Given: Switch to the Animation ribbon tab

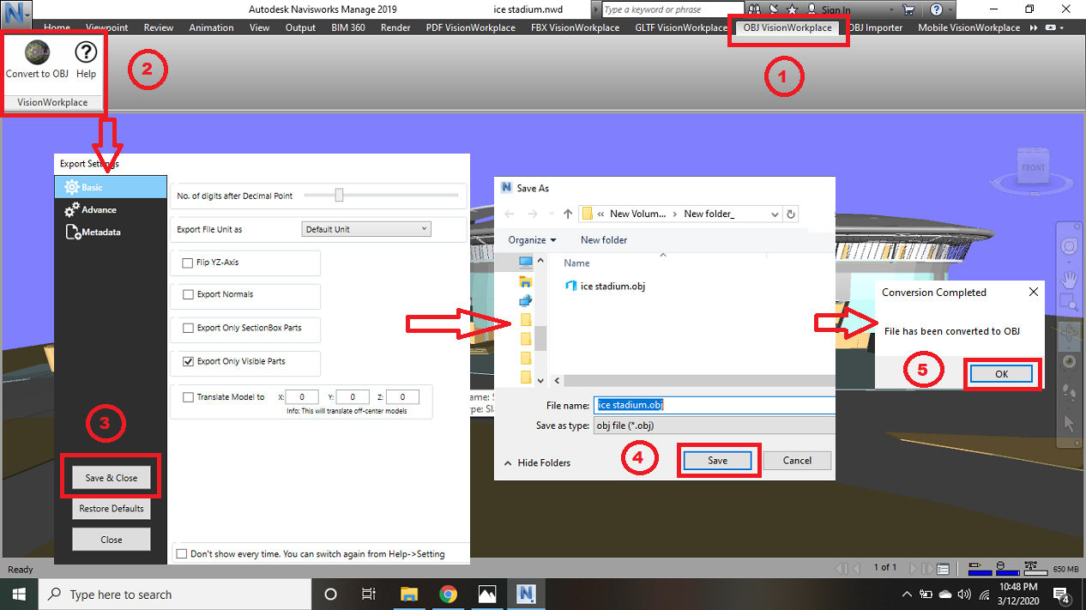Looking at the screenshot, I should 211,27.
